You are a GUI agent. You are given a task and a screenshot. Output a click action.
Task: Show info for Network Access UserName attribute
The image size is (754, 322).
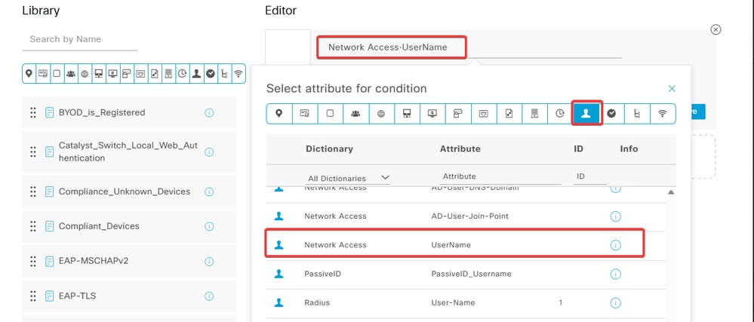click(615, 245)
